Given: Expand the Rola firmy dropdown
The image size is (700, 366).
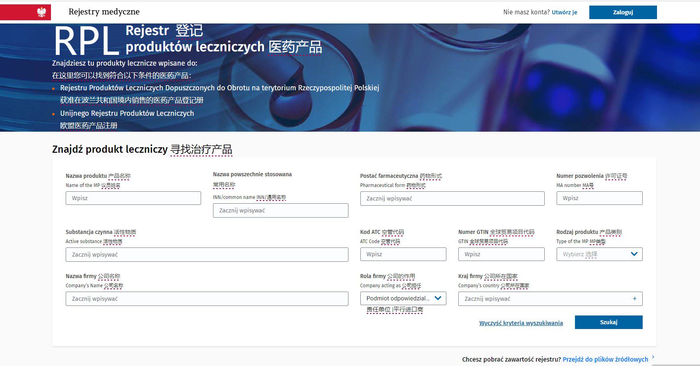Looking at the screenshot, I should (x=403, y=298).
